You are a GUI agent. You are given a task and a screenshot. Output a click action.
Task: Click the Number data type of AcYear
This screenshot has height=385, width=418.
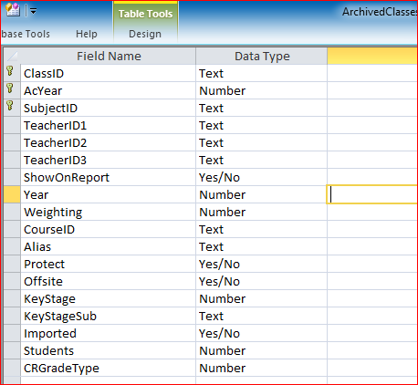pos(223,91)
